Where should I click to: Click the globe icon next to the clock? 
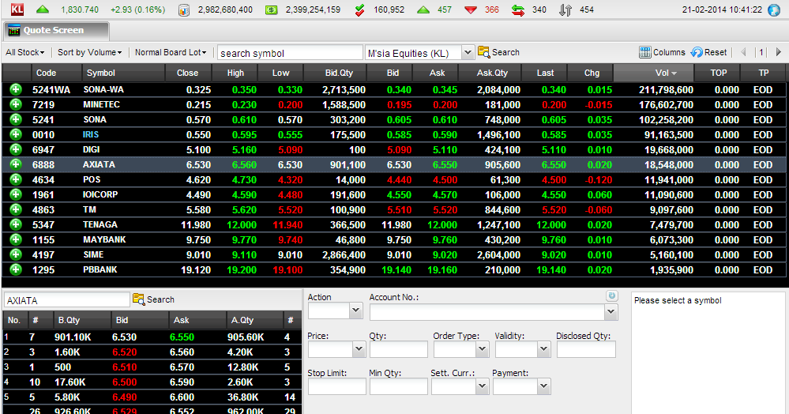coord(774,9)
